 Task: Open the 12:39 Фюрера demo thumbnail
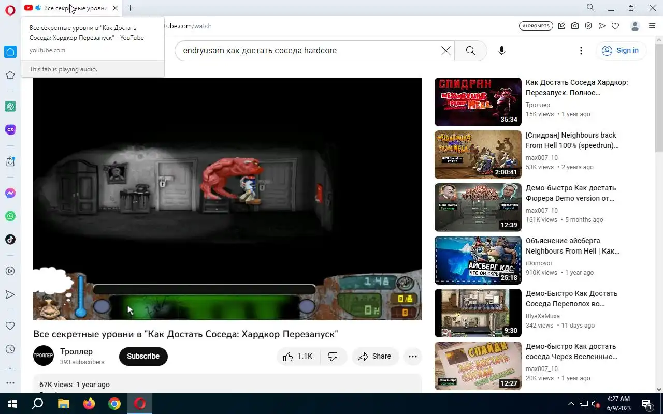point(478,208)
